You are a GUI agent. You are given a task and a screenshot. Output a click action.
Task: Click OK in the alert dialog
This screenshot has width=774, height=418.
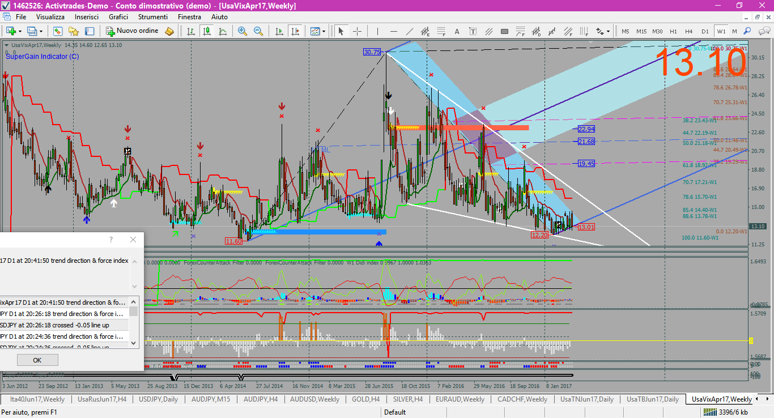pyautogui.click(x=37, y=360)
